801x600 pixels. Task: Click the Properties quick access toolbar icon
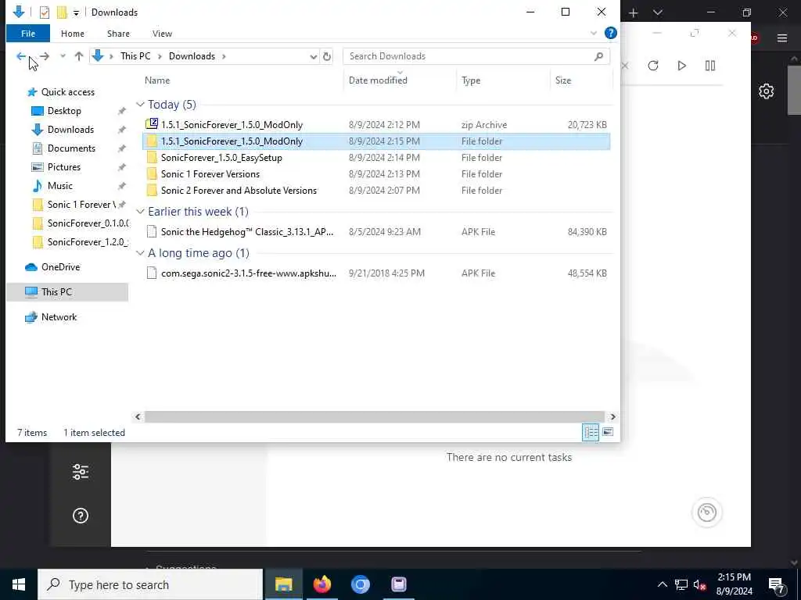(x=45, y=12)
